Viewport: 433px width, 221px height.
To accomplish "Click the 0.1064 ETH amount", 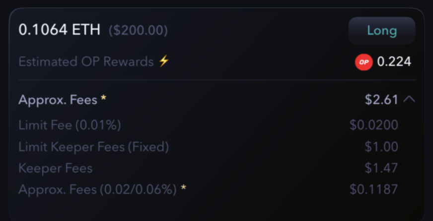I will (x=59, y=30).
